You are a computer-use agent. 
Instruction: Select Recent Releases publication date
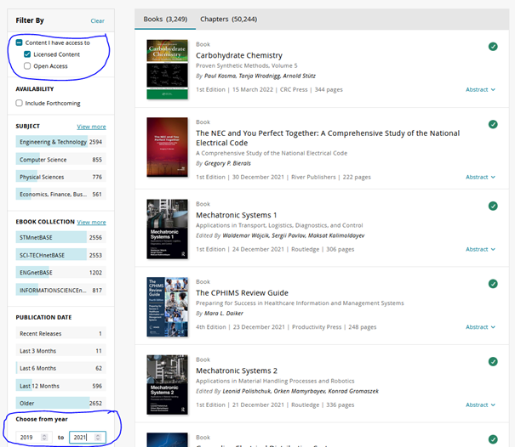click(60, 333)
